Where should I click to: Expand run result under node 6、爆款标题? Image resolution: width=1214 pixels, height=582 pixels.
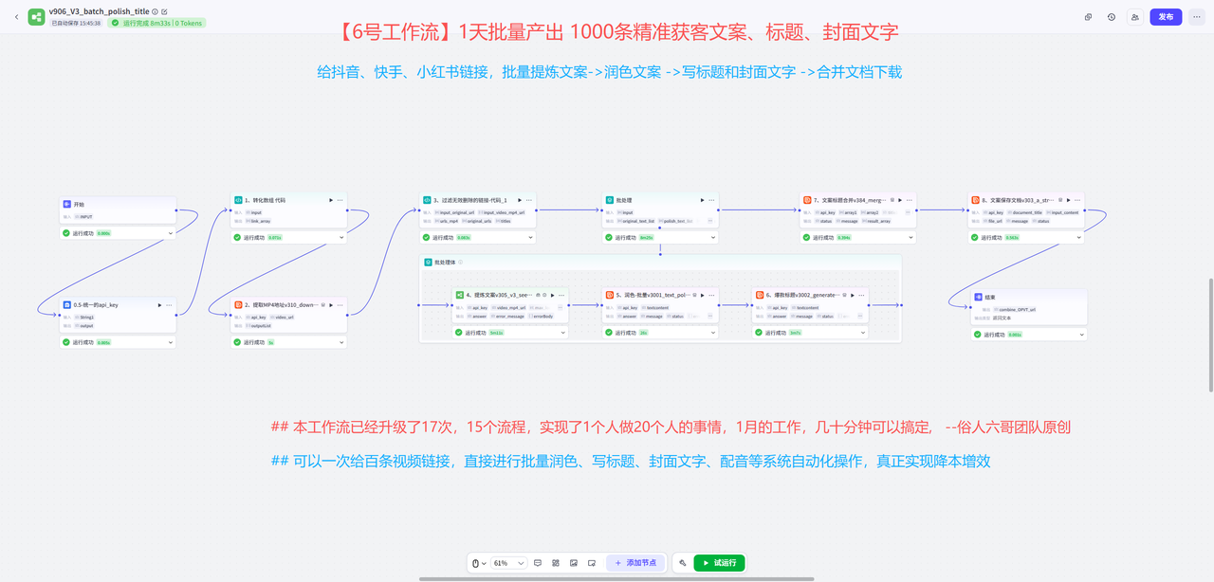tap(863, 333)
